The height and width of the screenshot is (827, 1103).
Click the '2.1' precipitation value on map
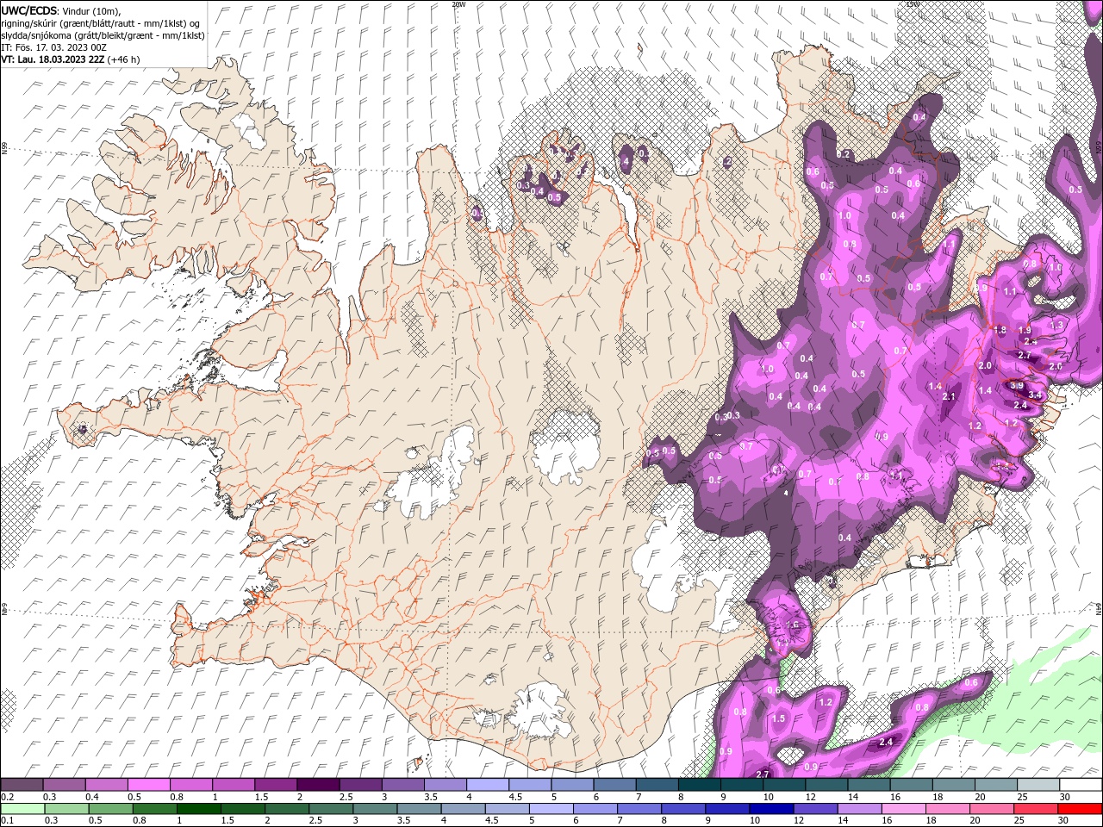tap(950, 397)
